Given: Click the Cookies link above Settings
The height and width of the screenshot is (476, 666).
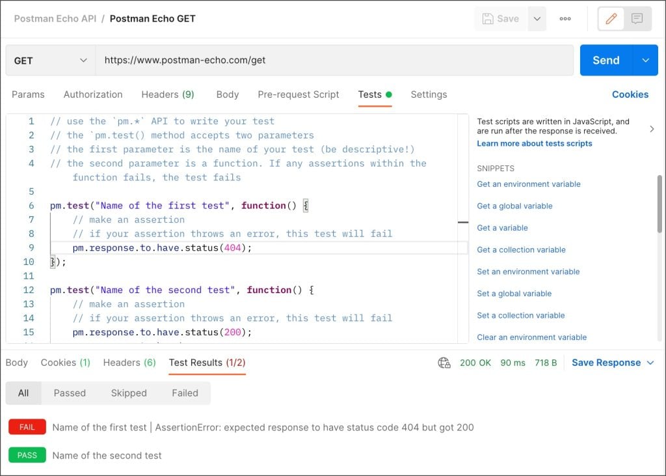Looking at the screenshot, I should point(630,94).
